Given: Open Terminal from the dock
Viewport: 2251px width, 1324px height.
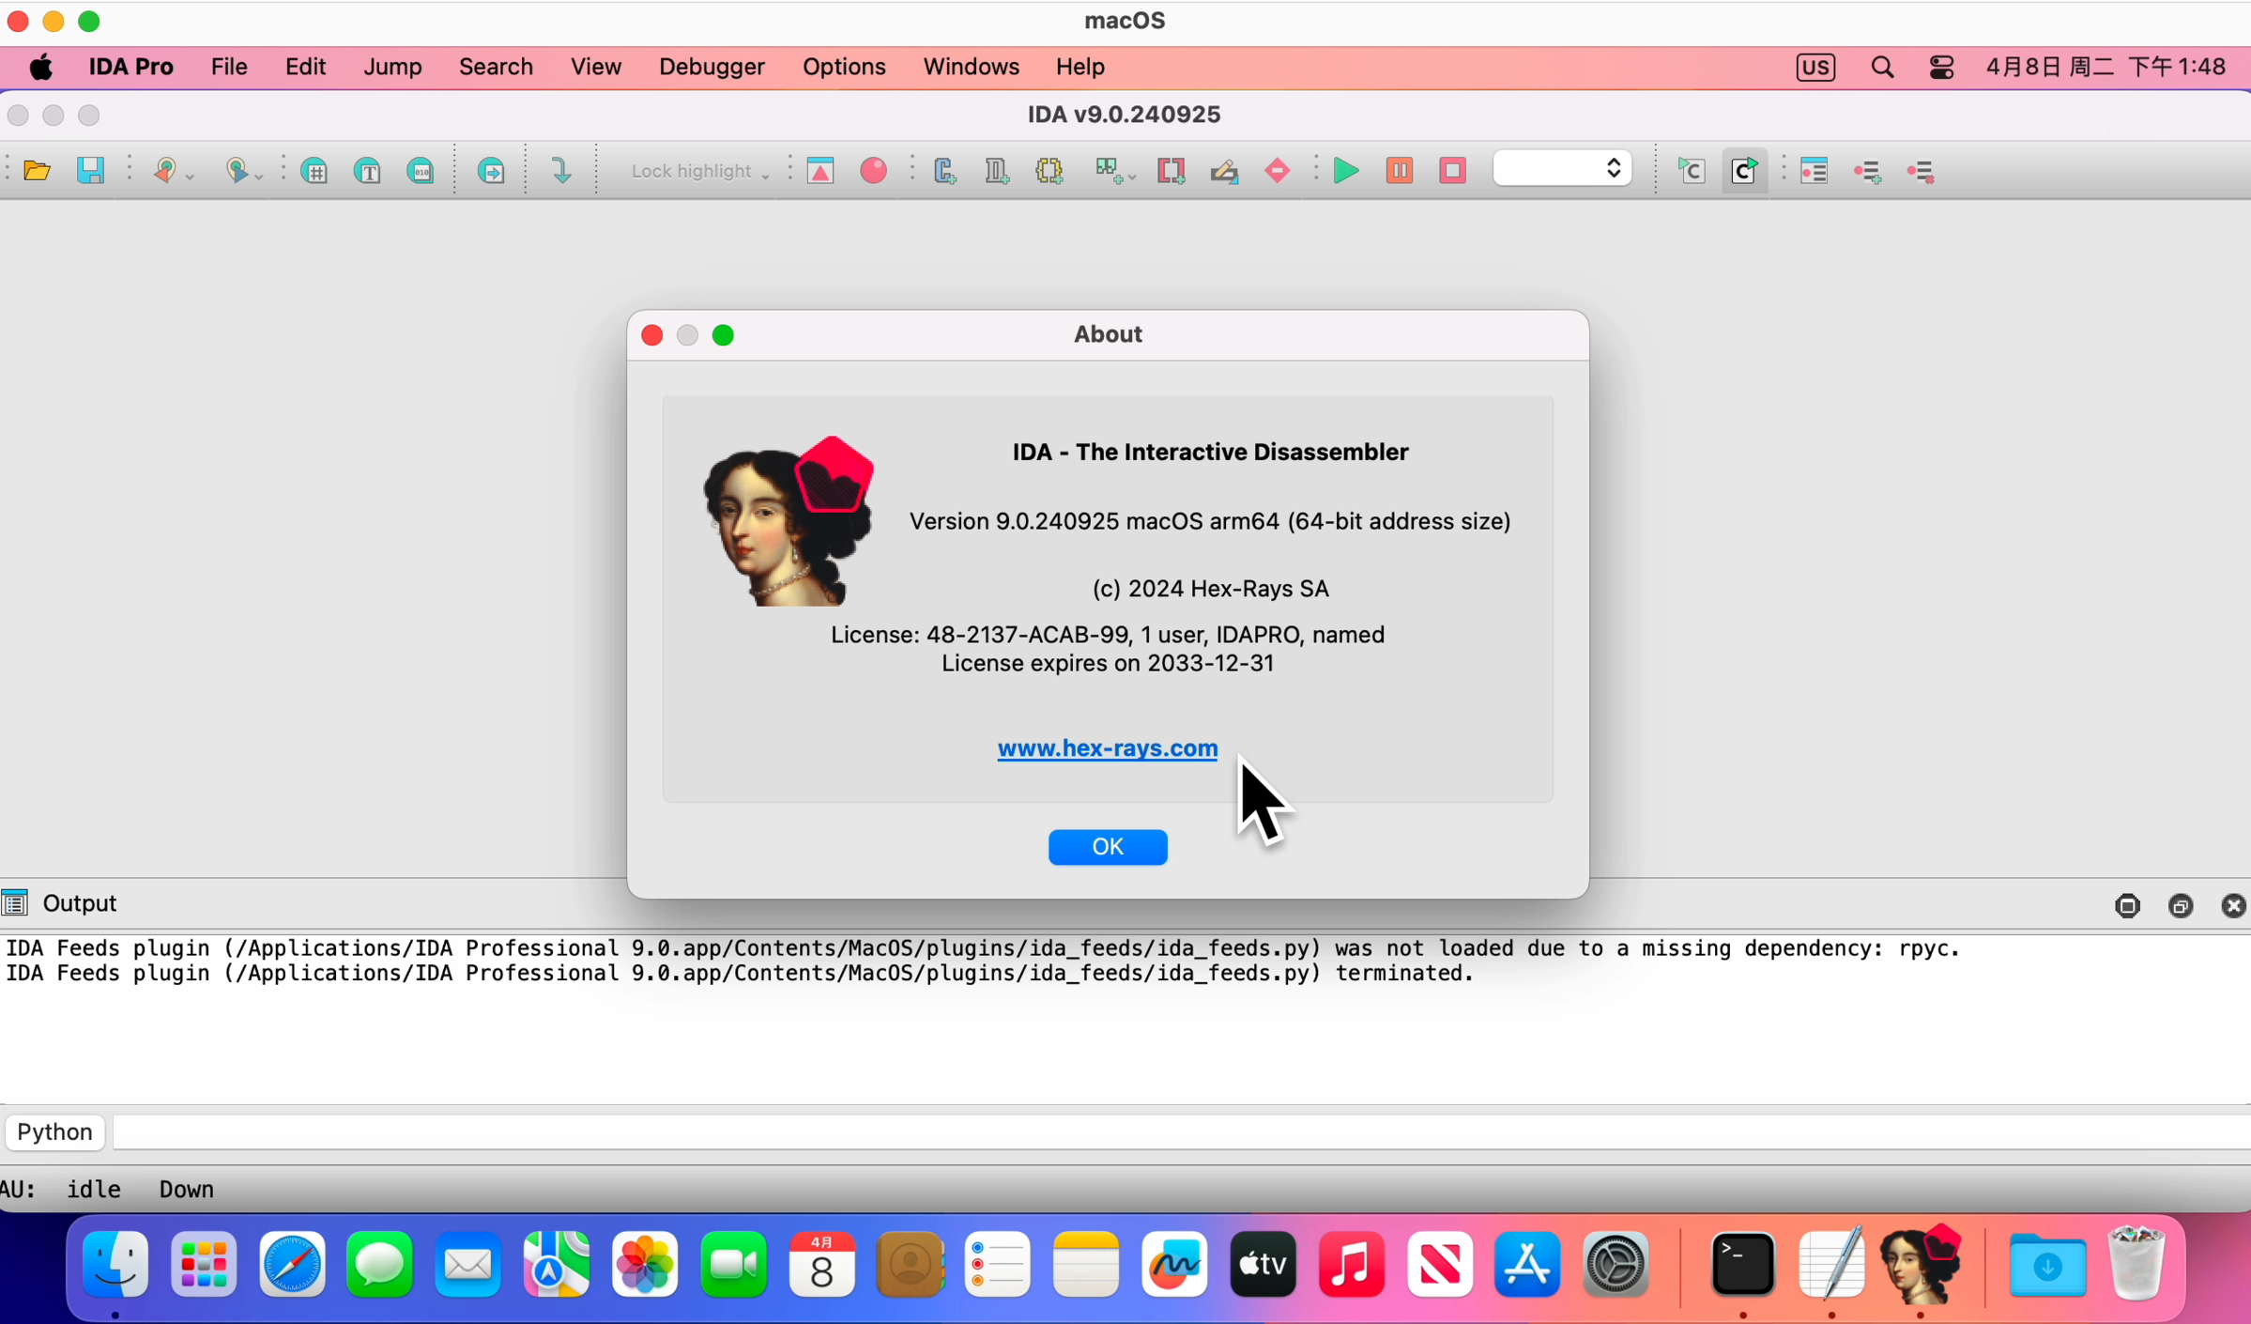Looking at the screenshot, I should pos(1743,1265).
